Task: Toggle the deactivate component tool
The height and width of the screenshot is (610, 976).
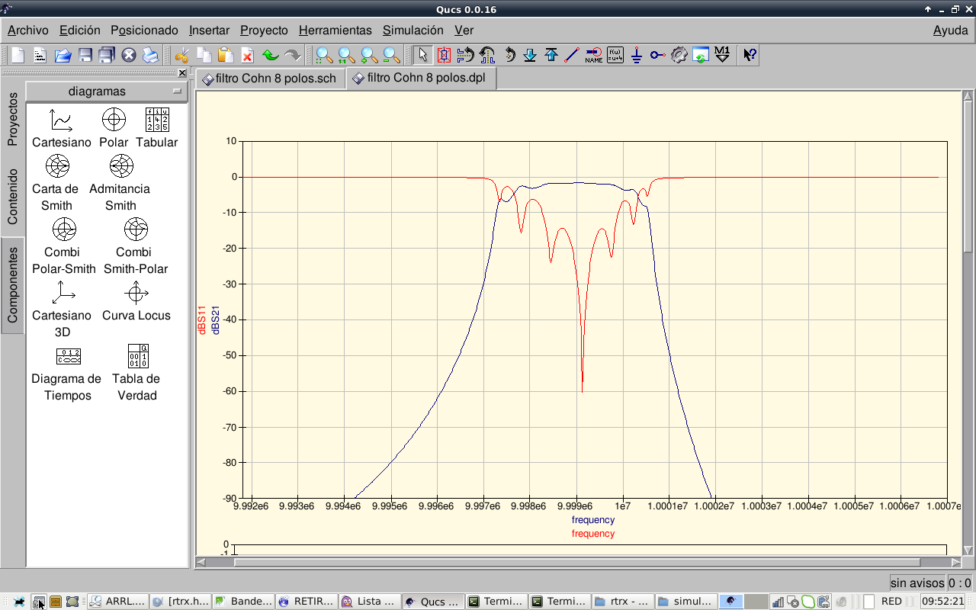Action: (444, 55)
